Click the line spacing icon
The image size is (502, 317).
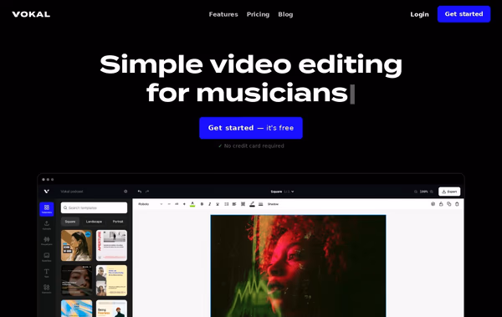tap(227, 204)
